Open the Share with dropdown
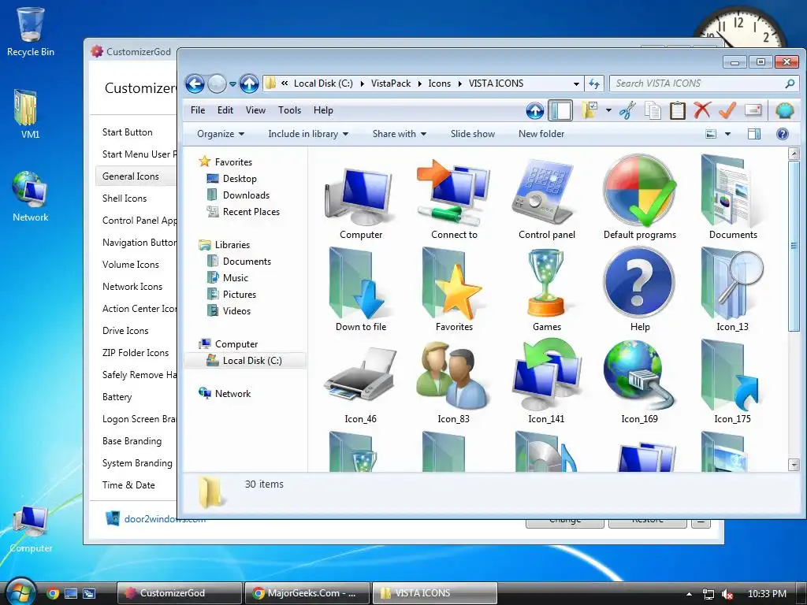Screen dimensions: 807x605 coord(400,134)
